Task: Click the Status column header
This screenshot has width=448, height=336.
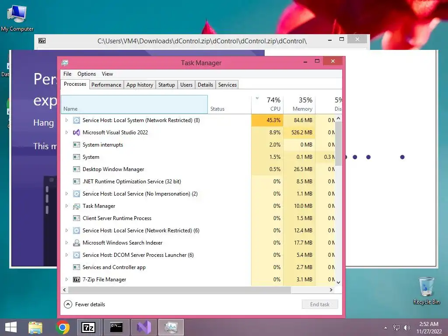Action: pyautogui.click(x=229, y=105)
